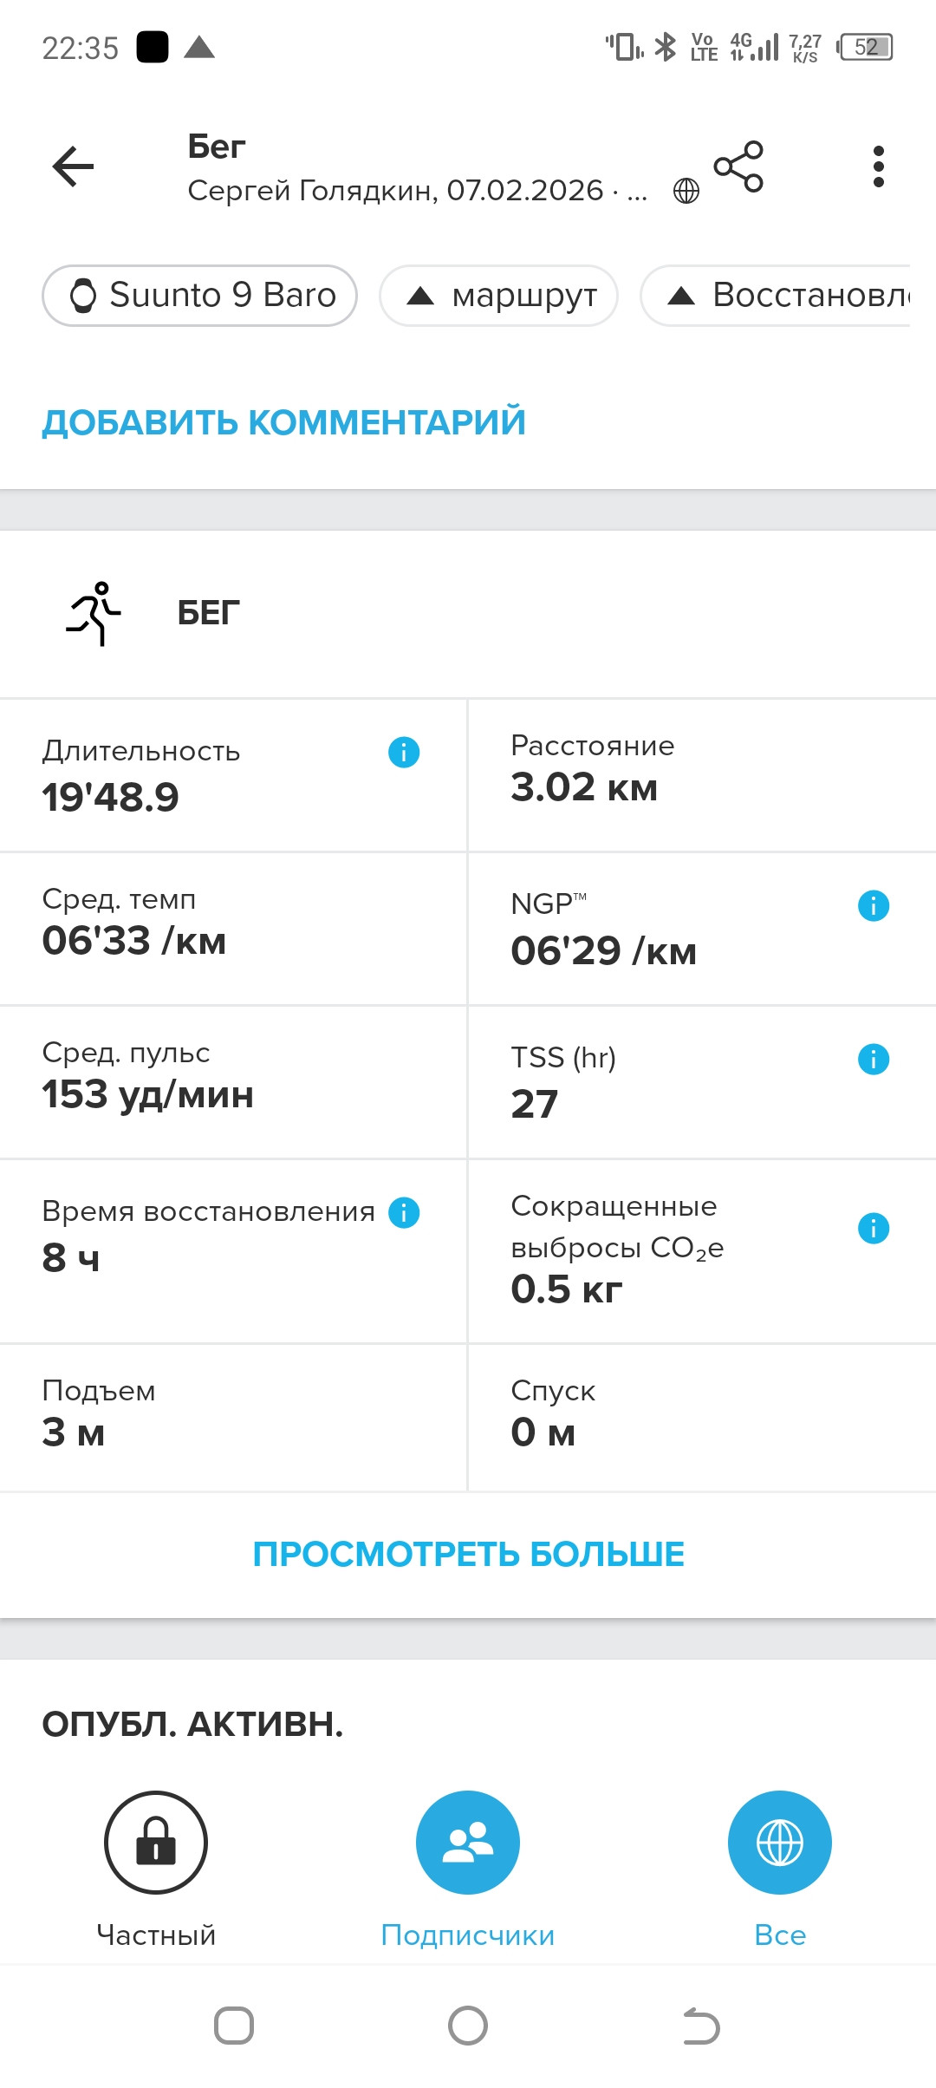Tap the info icon beside Длительность
Viewport: 936px width, 2088px height.
coord(404,752)
